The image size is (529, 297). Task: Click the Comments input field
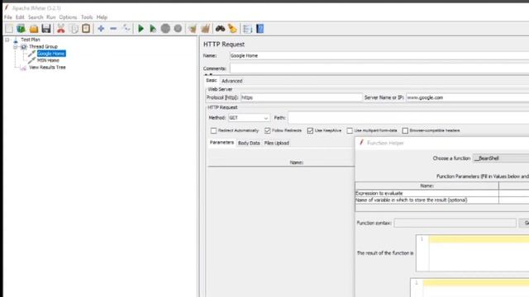(x=379, y=68)
